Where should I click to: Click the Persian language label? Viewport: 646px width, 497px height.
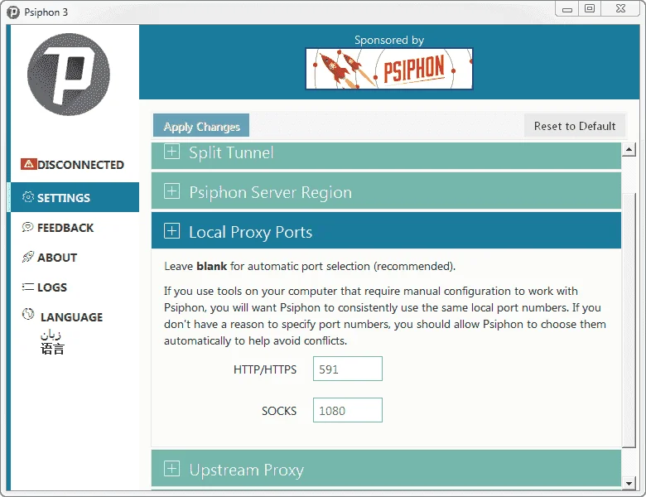coord(51,334)
